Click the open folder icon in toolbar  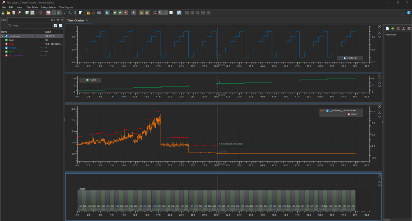pos(8,13)
